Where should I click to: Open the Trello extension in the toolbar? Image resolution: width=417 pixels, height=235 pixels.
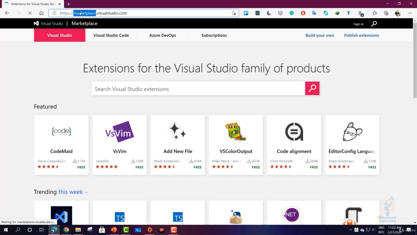[246, 13]
